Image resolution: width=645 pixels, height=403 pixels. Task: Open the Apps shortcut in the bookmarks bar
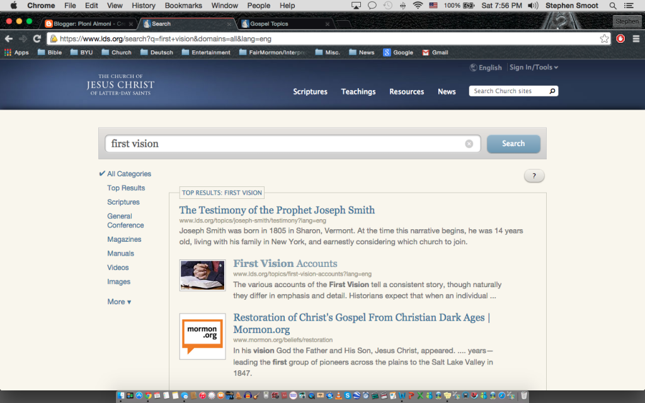(x=16, y=52)
